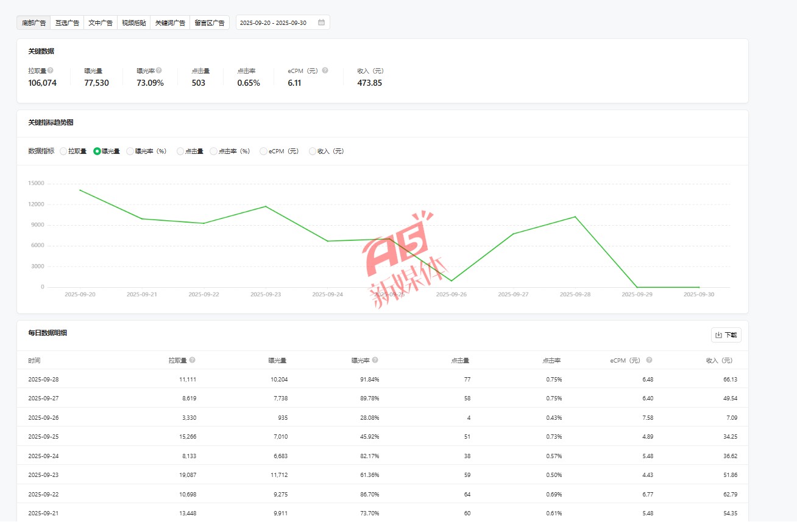Select the eCPM（元） radio button
797x522 pixels.
point(263,151)
